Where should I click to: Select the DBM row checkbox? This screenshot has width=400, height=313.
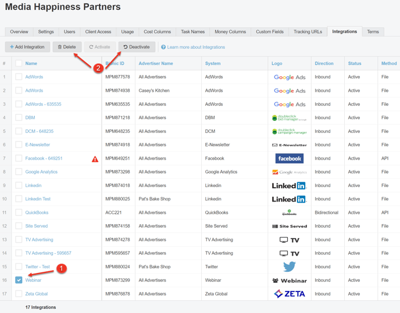[19, 117]
